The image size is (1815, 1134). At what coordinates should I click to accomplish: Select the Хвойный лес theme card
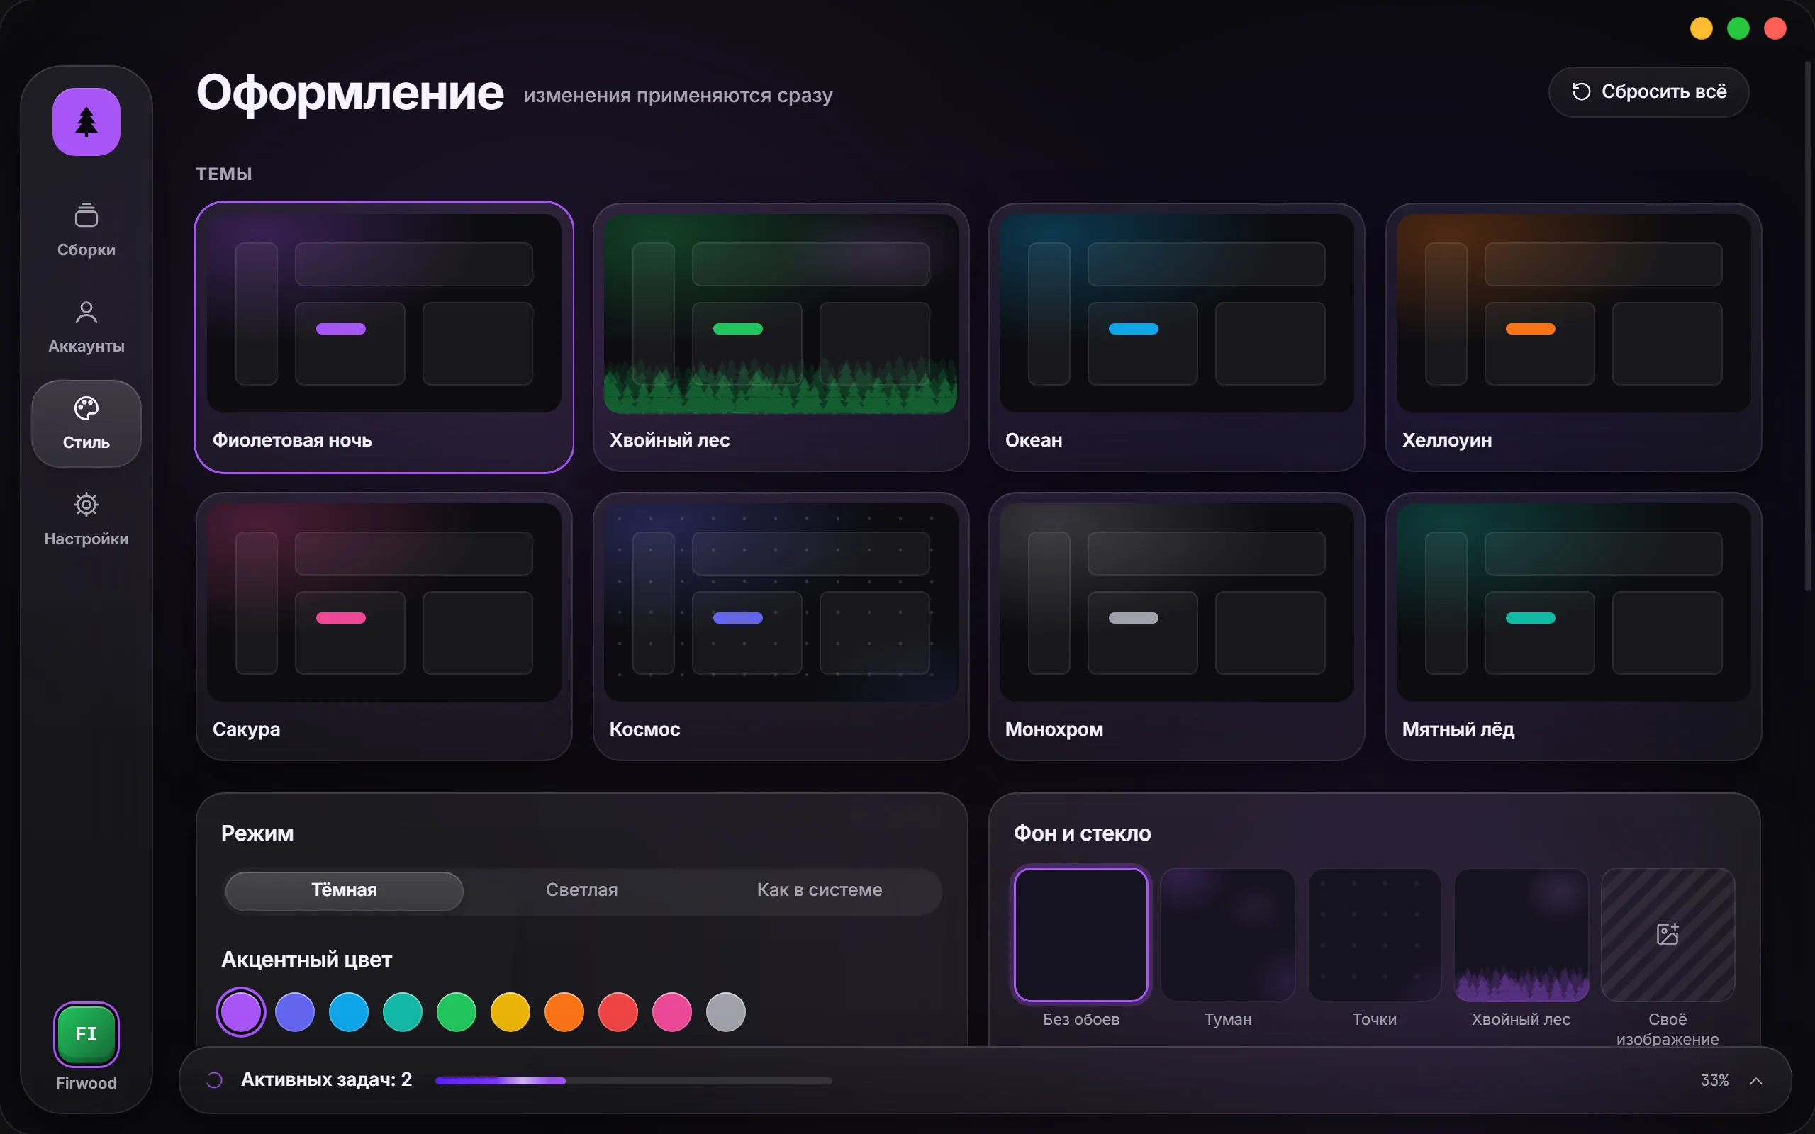781,337
